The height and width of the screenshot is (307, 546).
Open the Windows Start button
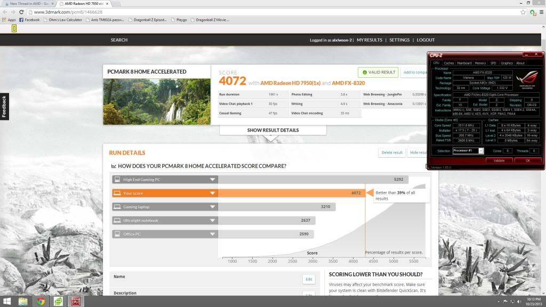pos(6,302)
